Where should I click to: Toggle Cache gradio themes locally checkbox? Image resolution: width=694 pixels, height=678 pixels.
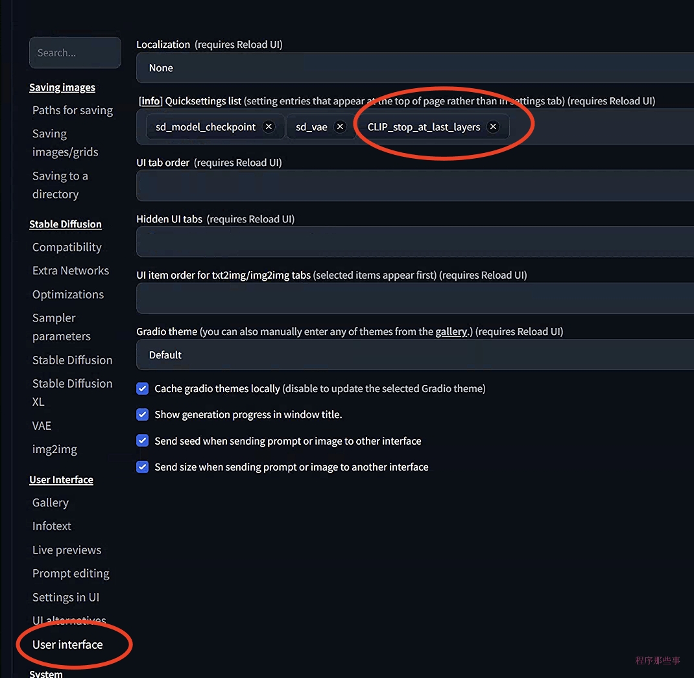click(143, 389)
